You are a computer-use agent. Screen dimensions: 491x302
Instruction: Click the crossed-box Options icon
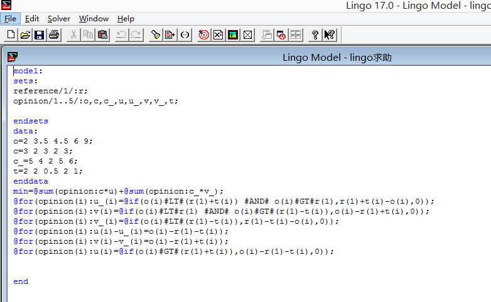click(x=247, y=34)
